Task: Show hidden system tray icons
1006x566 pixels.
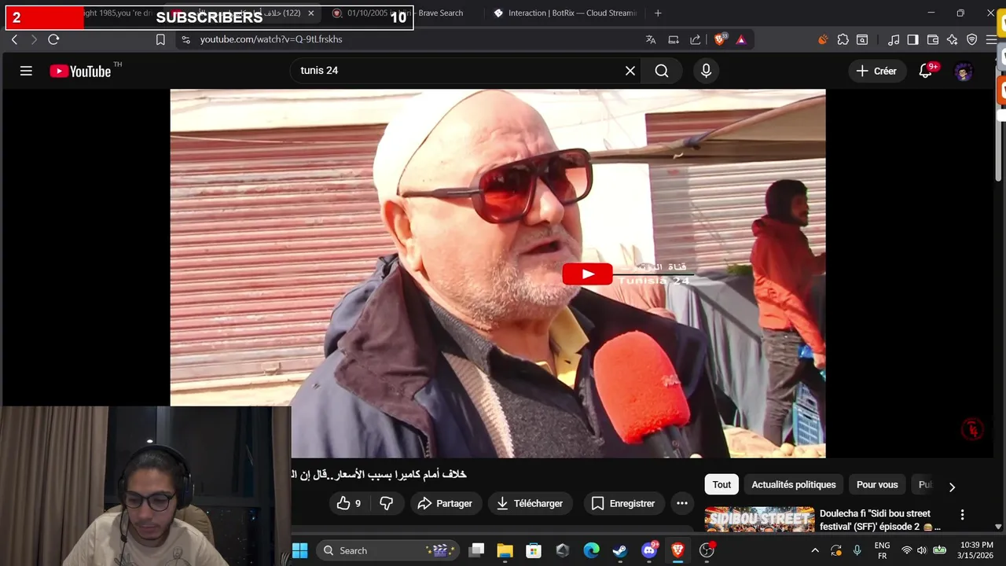Action: (x=815, y=550)
